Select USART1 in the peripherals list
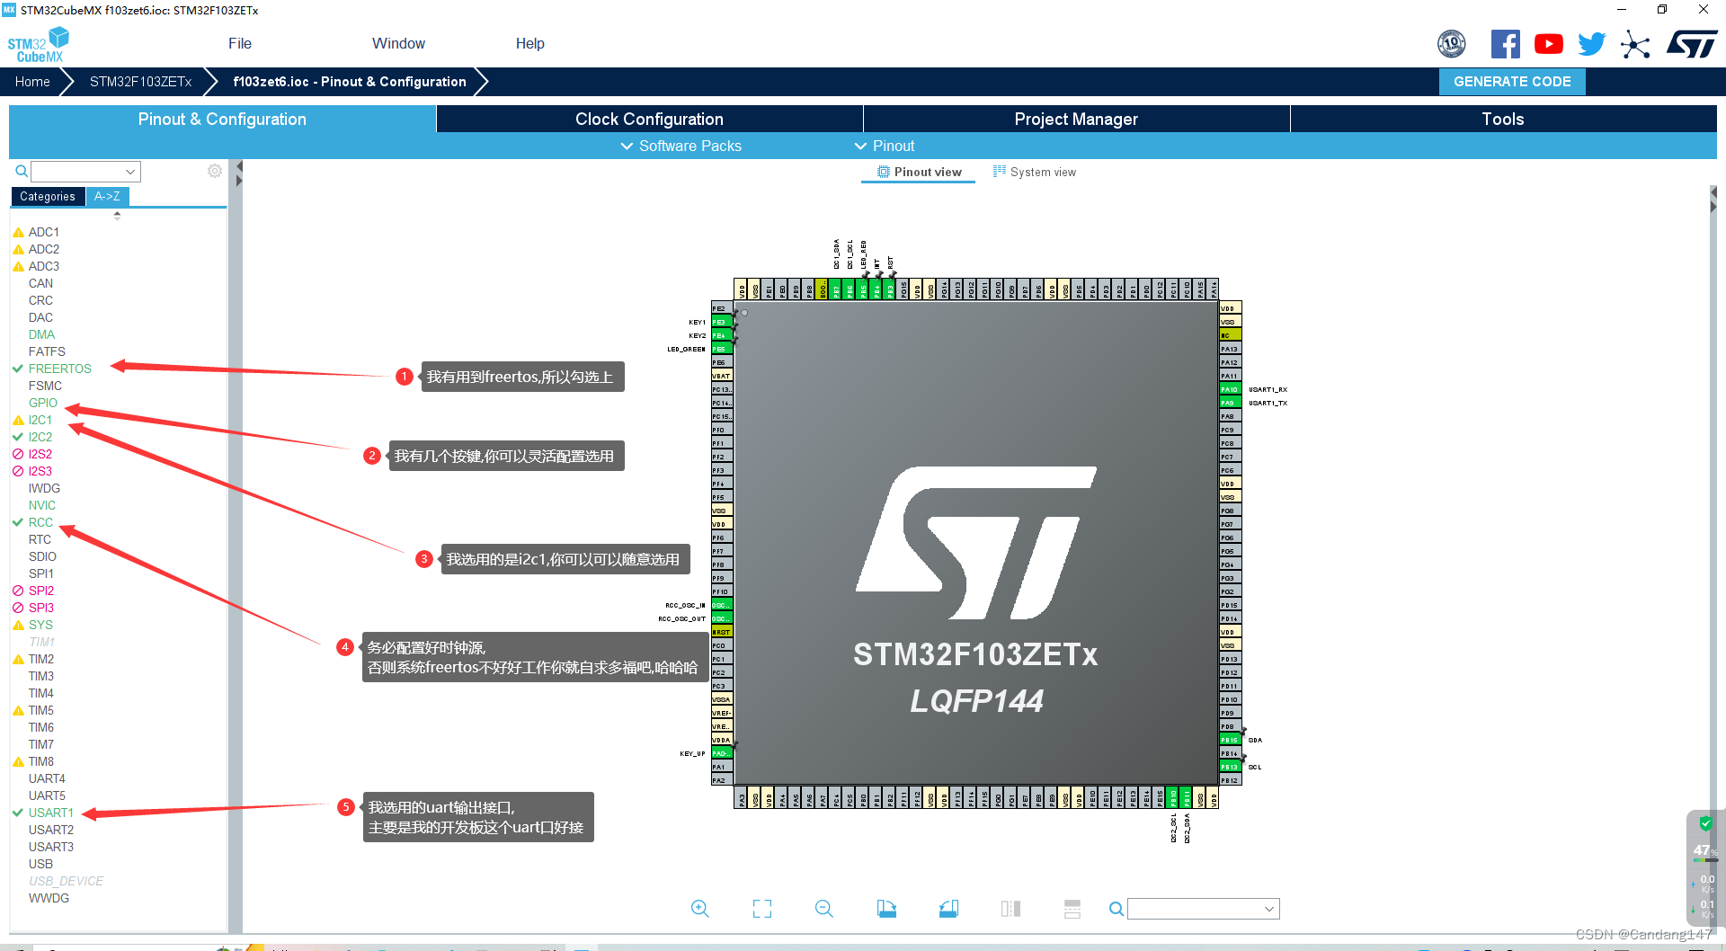 pos(51,813)
